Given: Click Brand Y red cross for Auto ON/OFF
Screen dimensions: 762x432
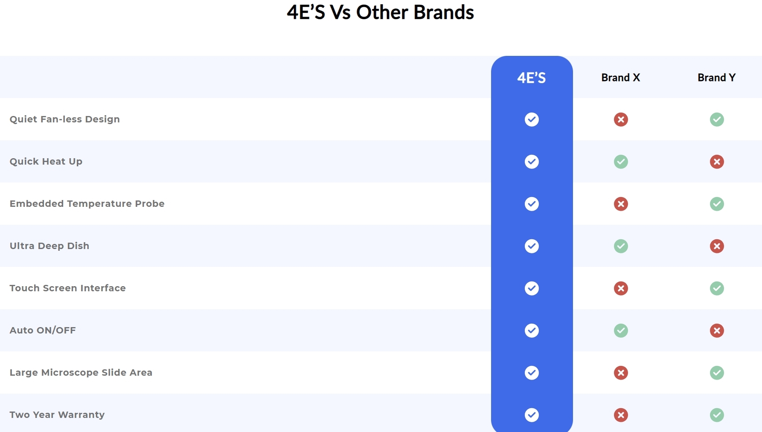Looking at the screenshot, I should pos(717,331).
